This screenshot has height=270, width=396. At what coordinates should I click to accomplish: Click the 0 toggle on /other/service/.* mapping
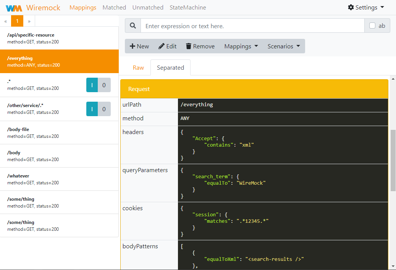[104, 109]
